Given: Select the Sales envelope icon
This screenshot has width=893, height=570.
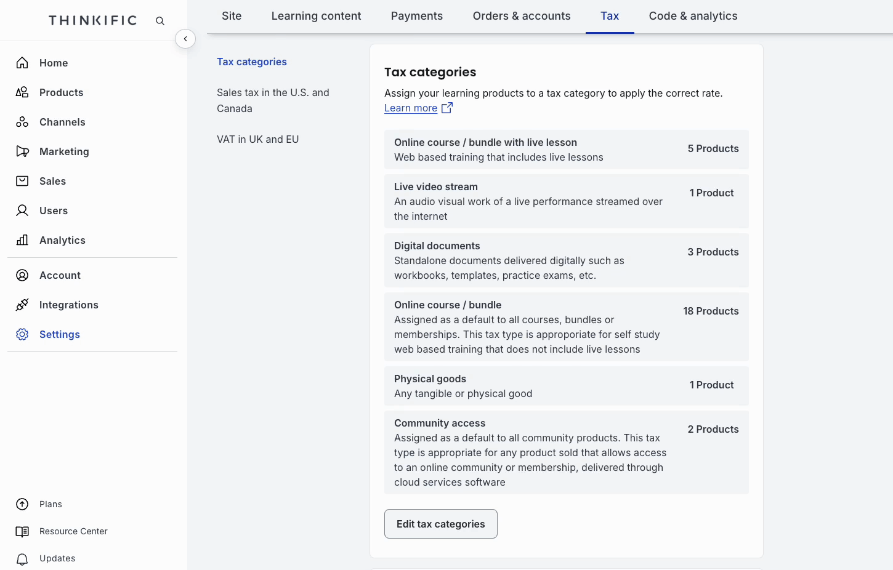Looking at the screenshot, I should click(22, 180).
